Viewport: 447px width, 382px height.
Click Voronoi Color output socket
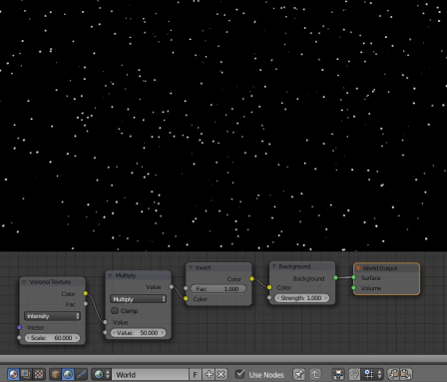point(86,293)
